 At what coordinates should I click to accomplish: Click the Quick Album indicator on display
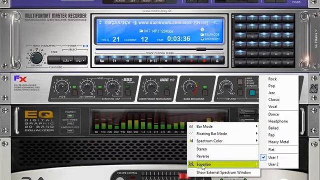(210, 39)
